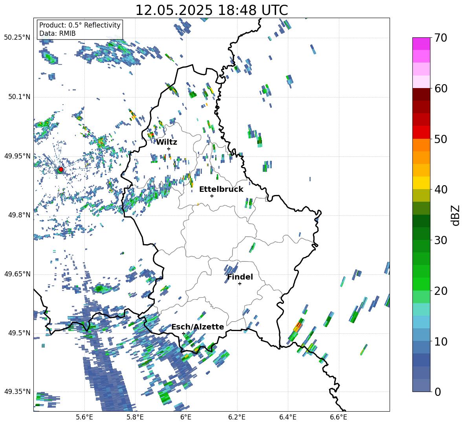Click the 60 value on the colorbar
Screen dimensions: 465x425
tap(441, 88)
